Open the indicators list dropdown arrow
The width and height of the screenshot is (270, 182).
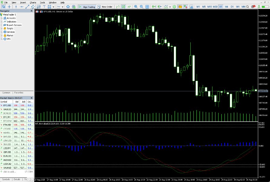tap(62, 7)
